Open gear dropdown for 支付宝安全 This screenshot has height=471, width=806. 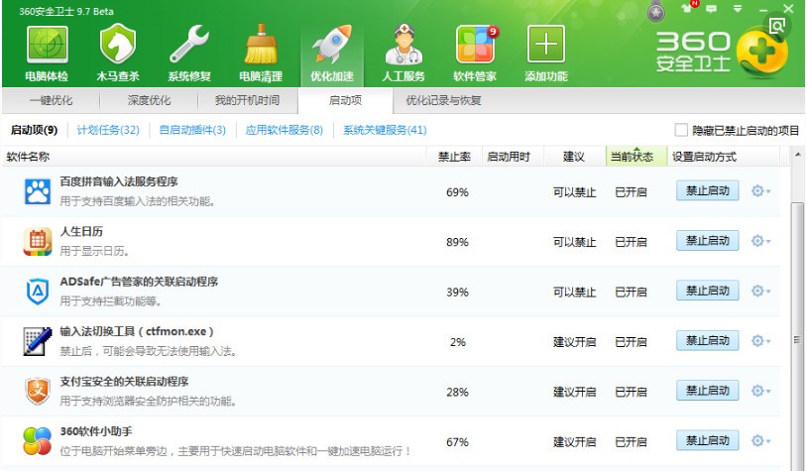(x=760, y=391)
